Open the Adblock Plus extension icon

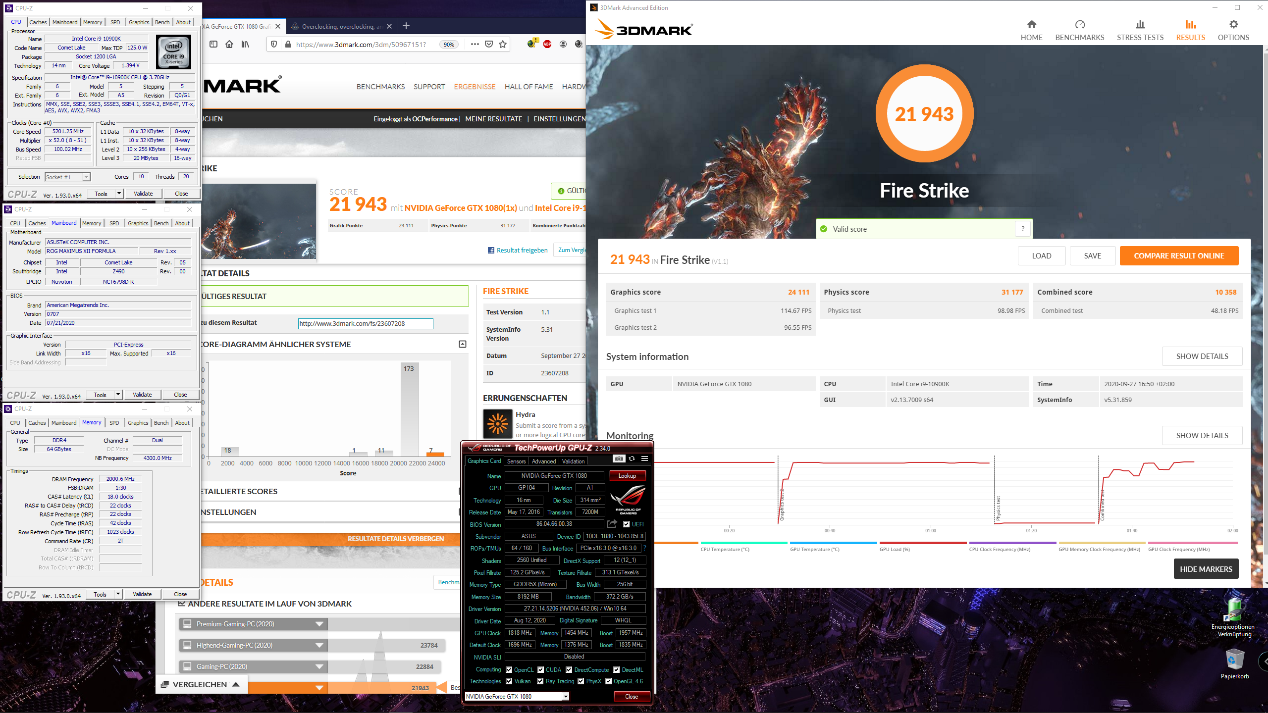[x=547, y=44]
